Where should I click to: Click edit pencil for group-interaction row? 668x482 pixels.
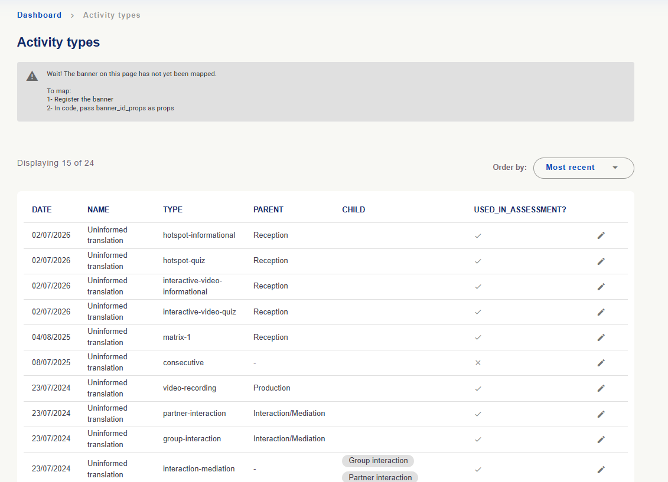(601, 440)
